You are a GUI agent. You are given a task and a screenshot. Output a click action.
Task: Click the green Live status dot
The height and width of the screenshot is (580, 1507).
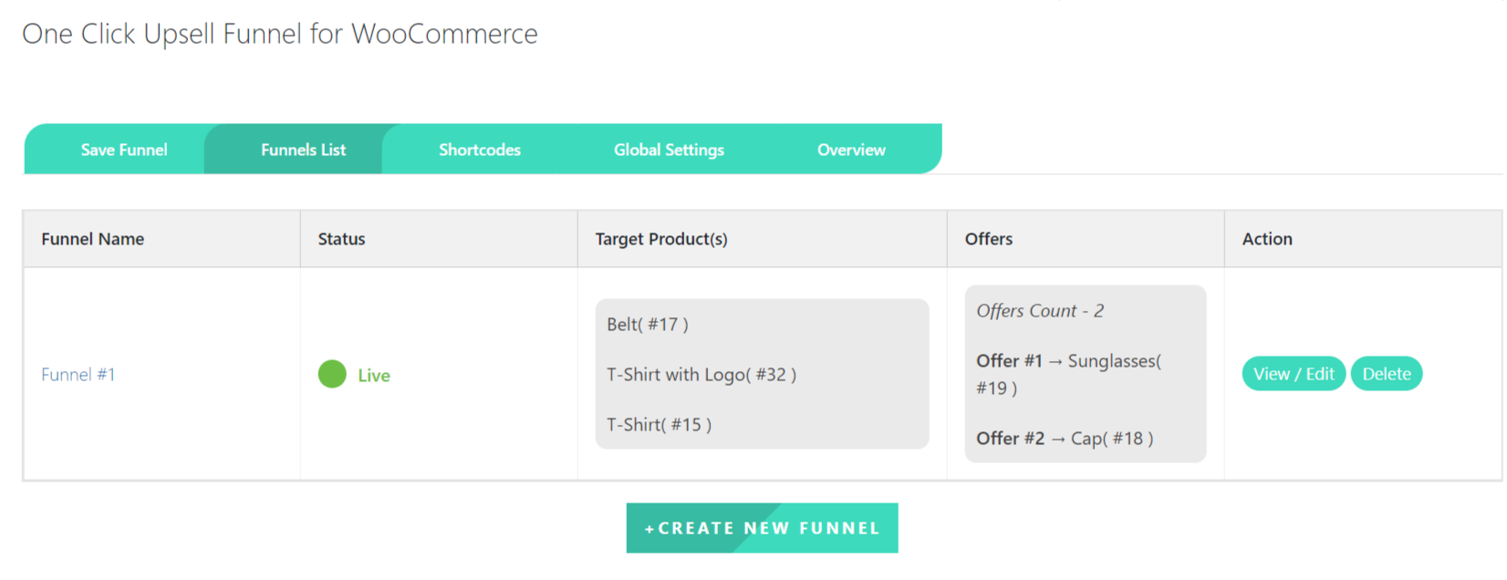[332, 374]
